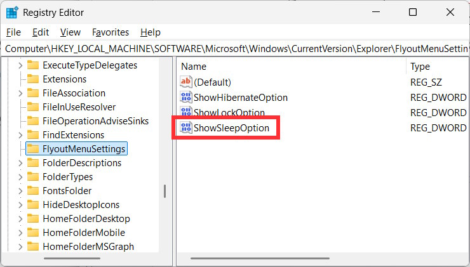Select the ShowLockOption value
Screen dimensions: 470x267
click(x=229, y=113)
